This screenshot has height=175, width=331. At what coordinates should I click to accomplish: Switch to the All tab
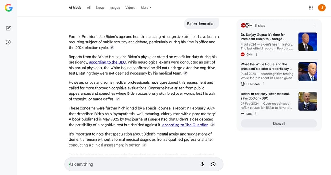89,8
